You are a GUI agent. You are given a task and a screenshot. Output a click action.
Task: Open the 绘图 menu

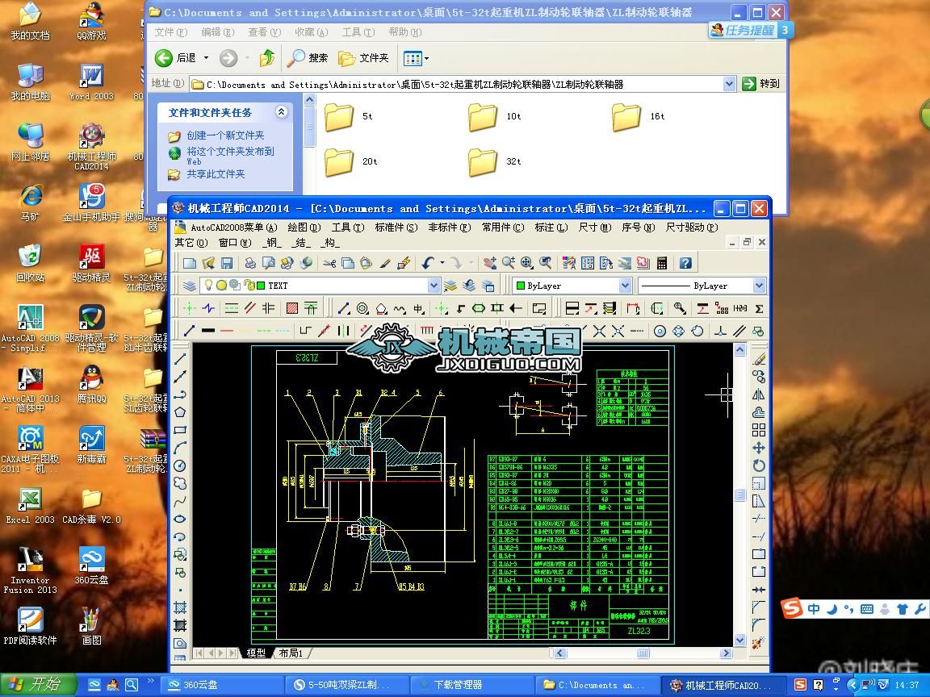pos(304,227)
